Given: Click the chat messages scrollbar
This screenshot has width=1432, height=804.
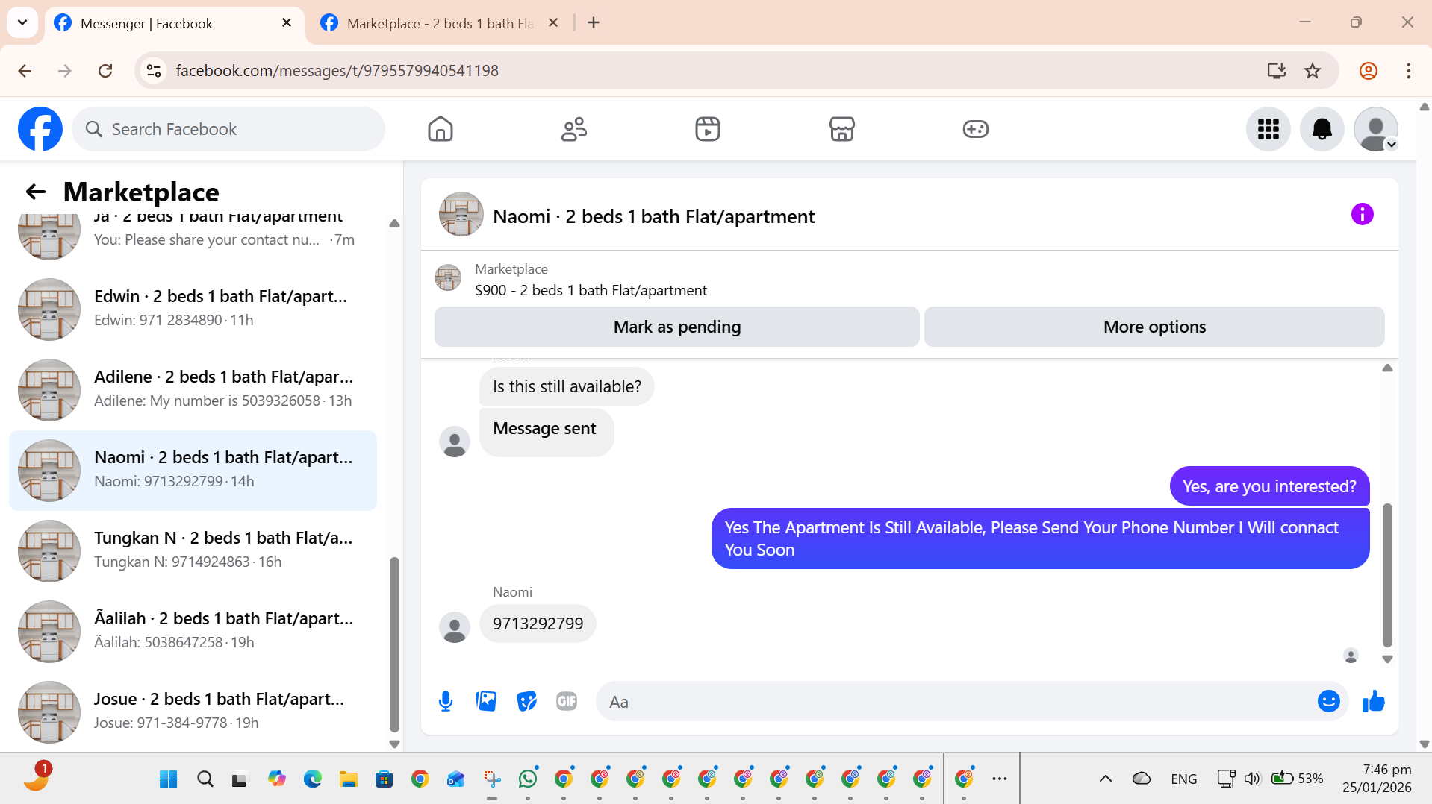Looking at the screenshot, I should click(1387, 576).
